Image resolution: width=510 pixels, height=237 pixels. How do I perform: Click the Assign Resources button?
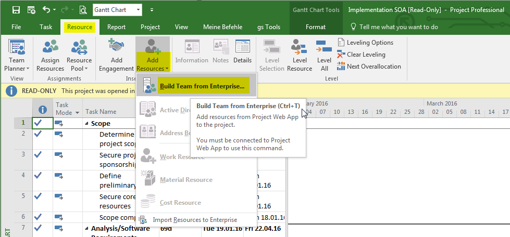(50, 55)
